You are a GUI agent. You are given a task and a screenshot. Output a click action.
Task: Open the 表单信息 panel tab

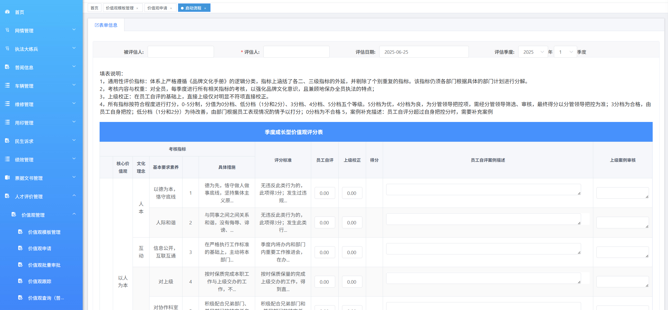[x=106, y=25]
